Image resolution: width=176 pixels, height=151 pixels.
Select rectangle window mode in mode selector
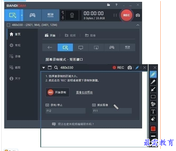[x=65, y=48]
